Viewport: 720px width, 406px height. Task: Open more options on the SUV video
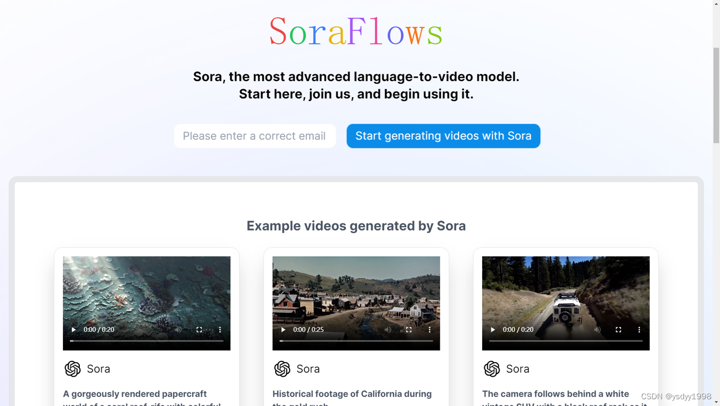pyautogui.click(x=639, y=330)
